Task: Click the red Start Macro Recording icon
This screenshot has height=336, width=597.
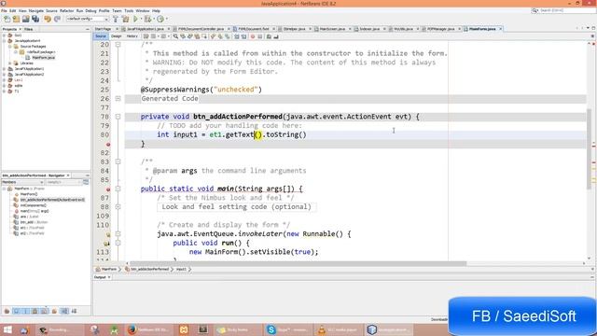Action: [253, 36]
